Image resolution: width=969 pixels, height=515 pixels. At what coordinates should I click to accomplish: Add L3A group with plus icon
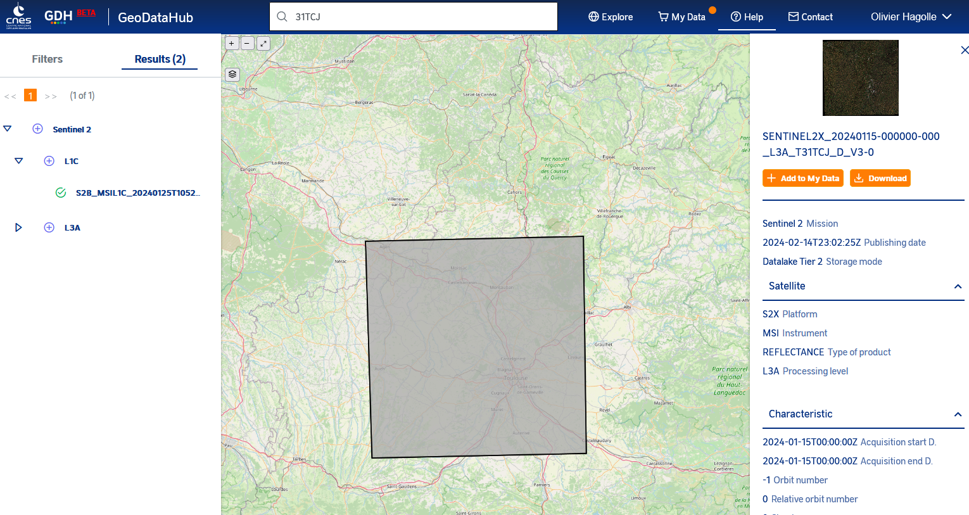(49, 227)
